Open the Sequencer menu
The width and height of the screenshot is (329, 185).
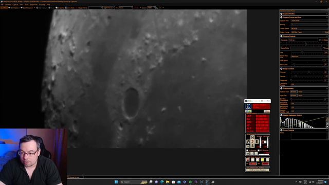point(33,5)
